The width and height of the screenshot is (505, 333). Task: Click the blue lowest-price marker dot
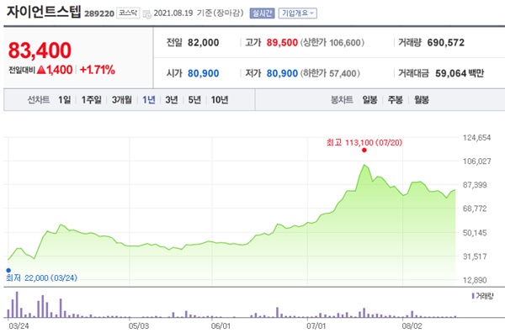click(x=8, y=270)
